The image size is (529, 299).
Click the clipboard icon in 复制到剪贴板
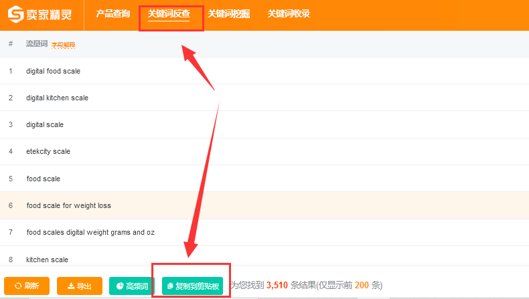coord(170,286)
